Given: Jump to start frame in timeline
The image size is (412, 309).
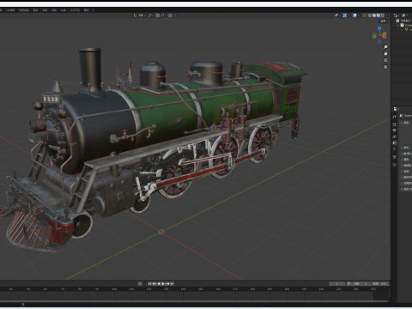Looking at the screenshot, I should click(x=149, y=283).
